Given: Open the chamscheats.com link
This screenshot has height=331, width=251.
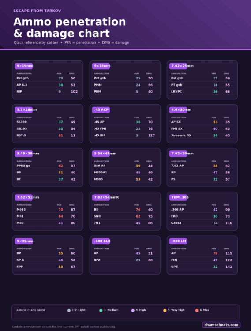Looking at the screenshot, I should [221, 325].
